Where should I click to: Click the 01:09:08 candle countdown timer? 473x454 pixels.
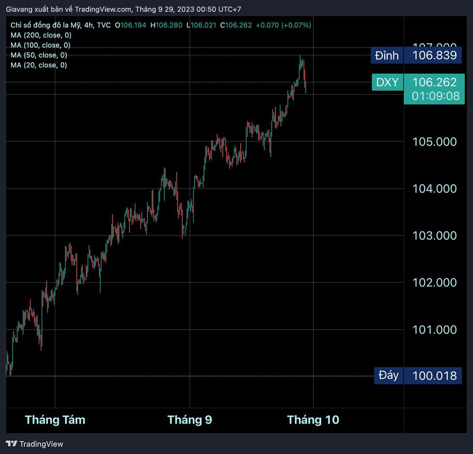[x=435, y=96]
